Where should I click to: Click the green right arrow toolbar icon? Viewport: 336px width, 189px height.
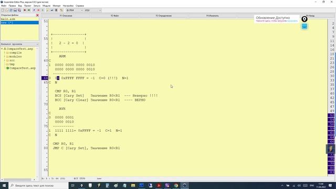click(29, 10)
